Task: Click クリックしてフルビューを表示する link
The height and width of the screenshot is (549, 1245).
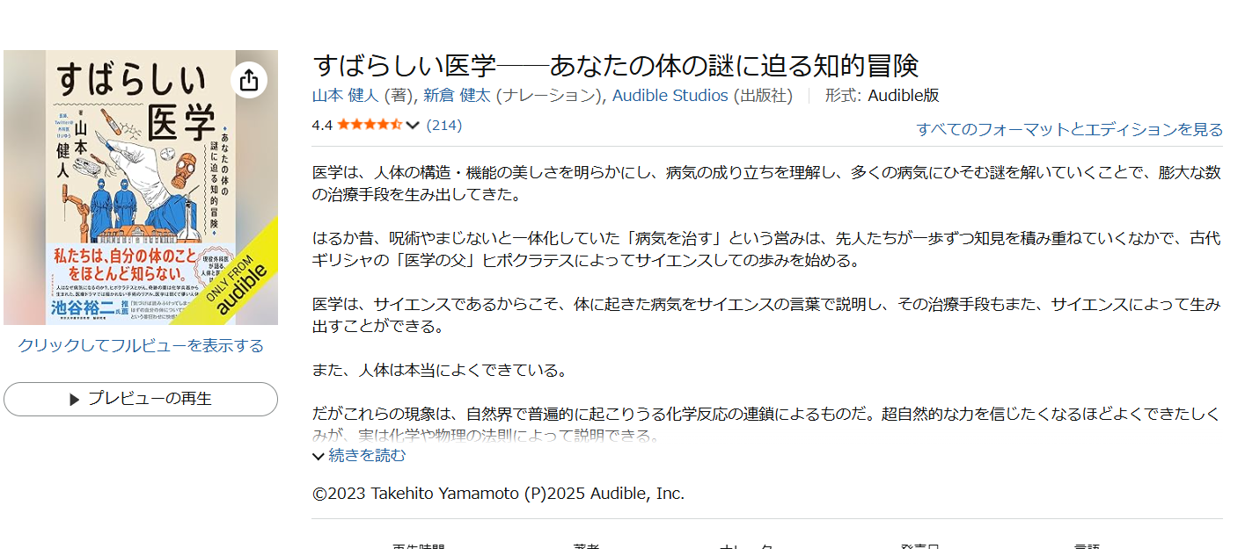Action: (x=141, y=345)
